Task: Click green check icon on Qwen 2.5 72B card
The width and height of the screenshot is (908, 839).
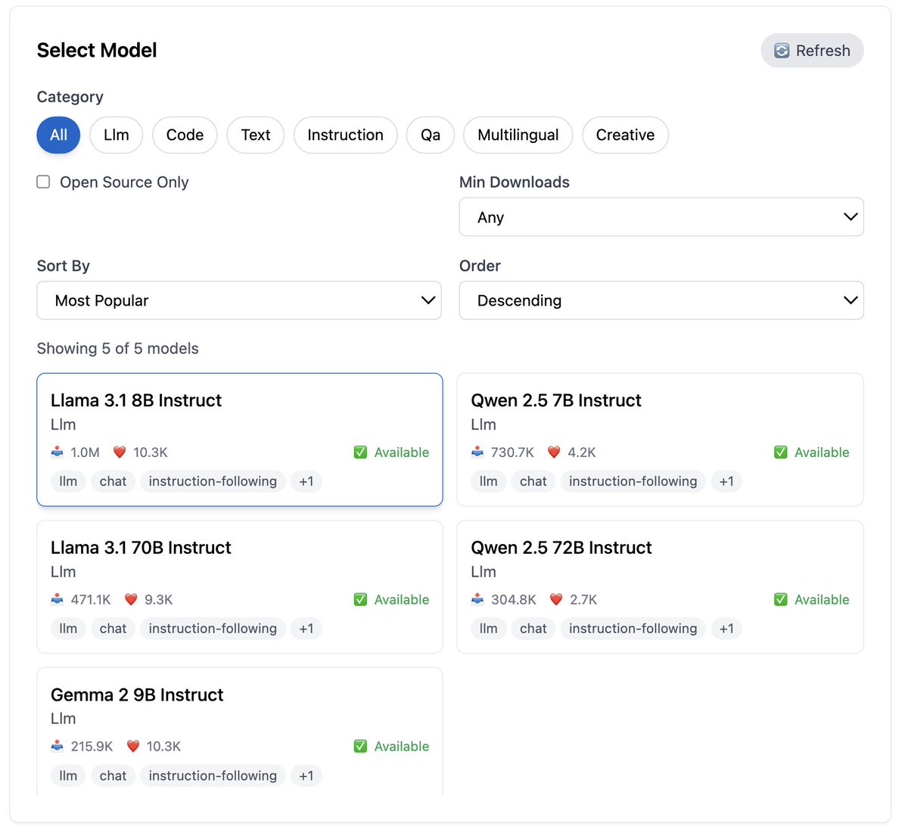Action: [781, 599]
